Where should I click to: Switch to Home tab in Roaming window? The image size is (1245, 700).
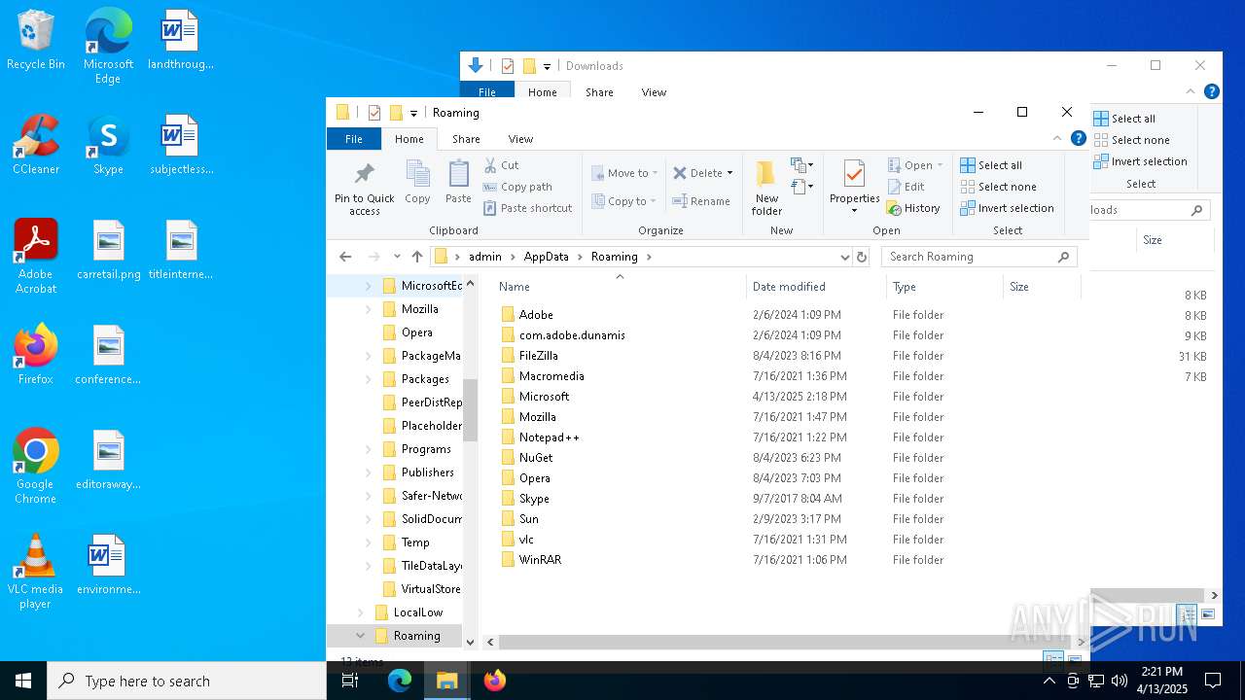(409, 139)
